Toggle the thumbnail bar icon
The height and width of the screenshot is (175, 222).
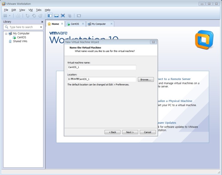click(x=56, y=16)
